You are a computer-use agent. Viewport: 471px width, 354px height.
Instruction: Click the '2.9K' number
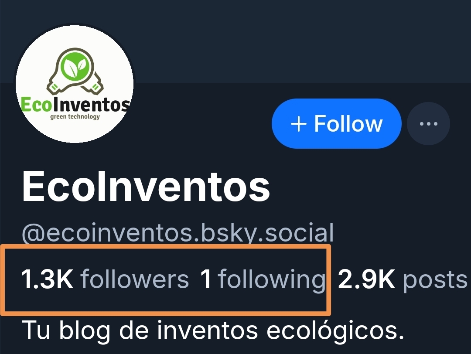[x=366, y=279]
